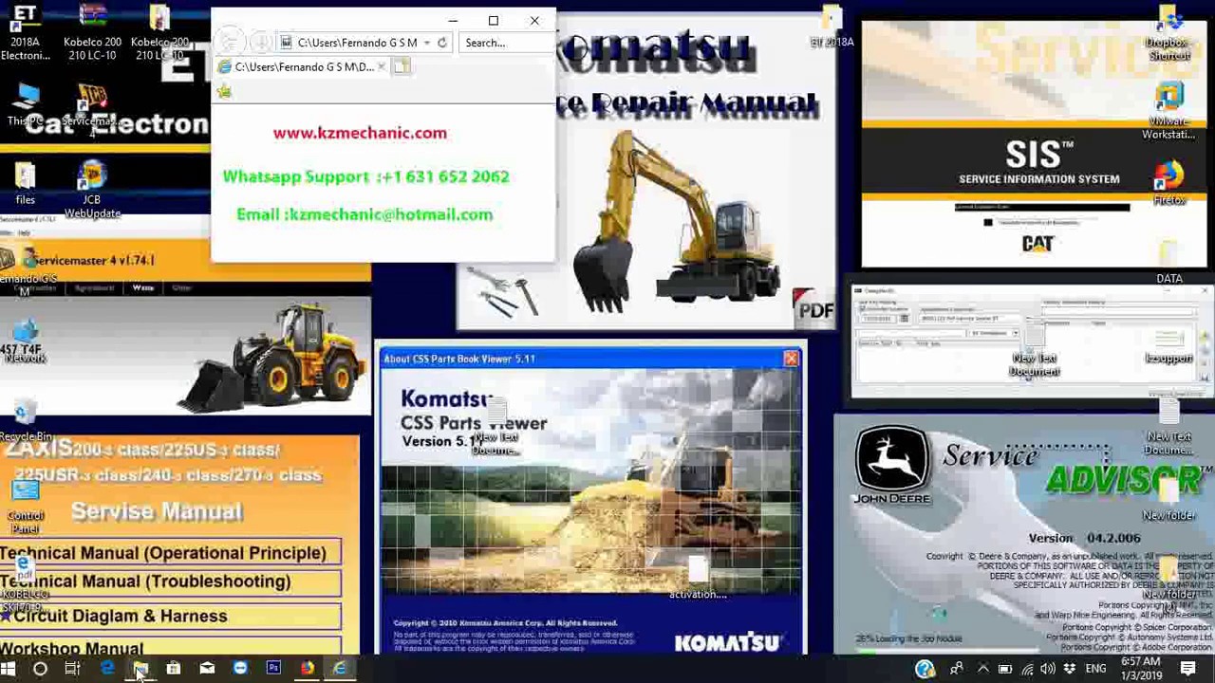Open the Action Center notifications icon

pos(1187,670)
